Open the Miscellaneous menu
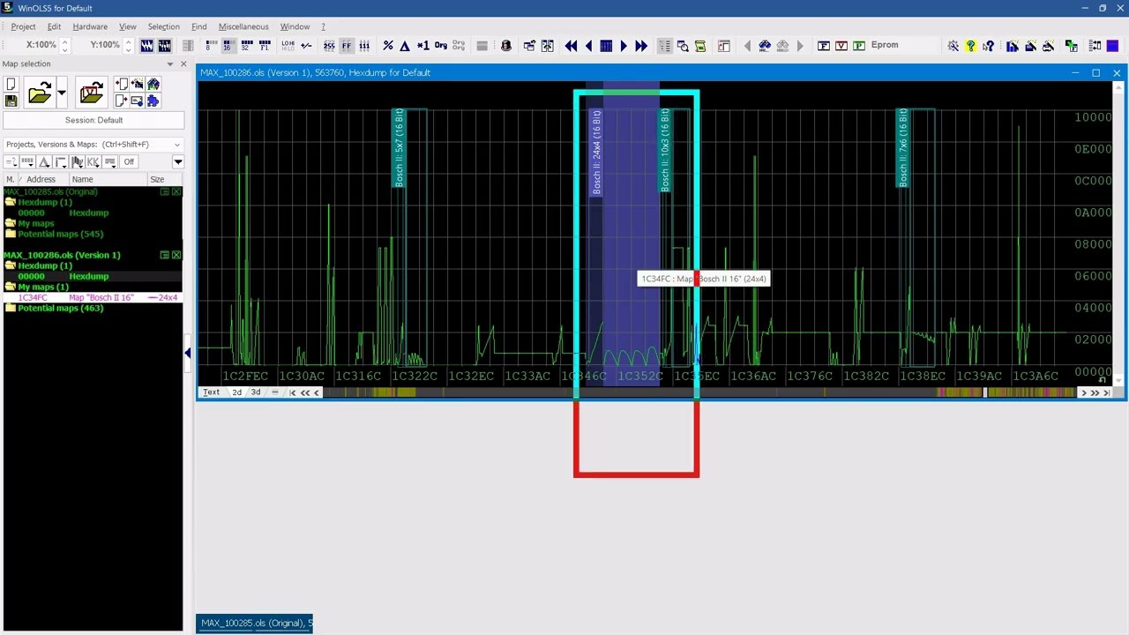Viewport: 1129px width, 635px height. [243, 26]
